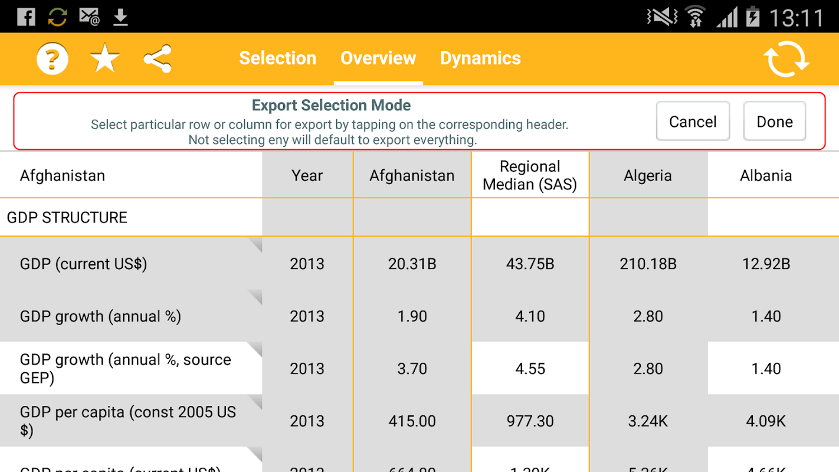Tap the 977.30 value cell
Viewport: 839px width, 472px height.
tap(530, 421)
